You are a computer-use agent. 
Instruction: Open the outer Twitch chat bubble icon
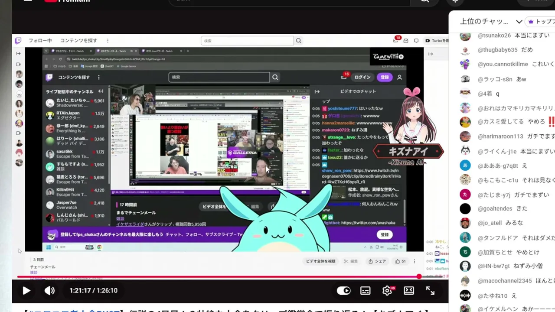tap(416, 41)
